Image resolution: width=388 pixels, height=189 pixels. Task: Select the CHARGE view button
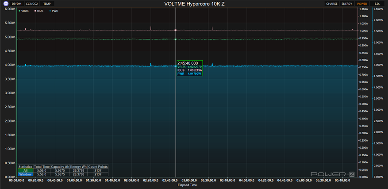click(331, 4)
